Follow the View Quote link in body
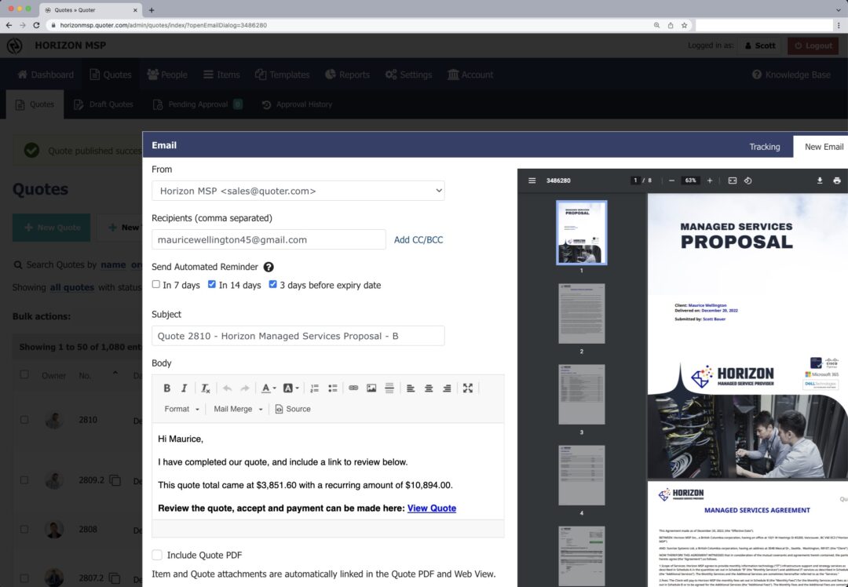Image resolution: width=848 pixels, height=587 pixels. (431, 508)
